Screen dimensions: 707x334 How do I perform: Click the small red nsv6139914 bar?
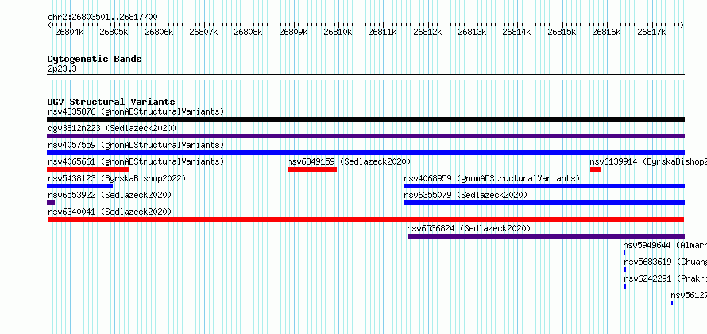tap(596, 169)
